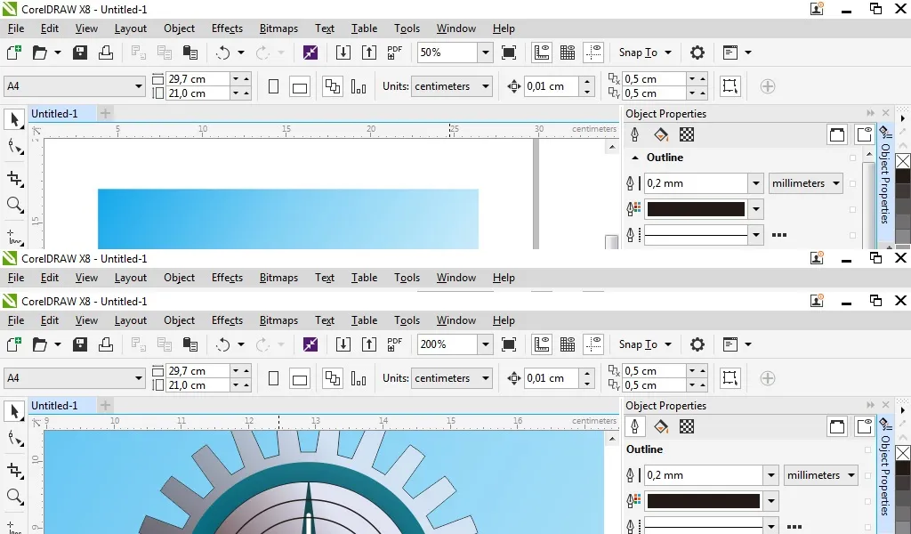Select Crop tool in top window toolbox
This screenshot has height=534, width=911.
tap(14, 178)
